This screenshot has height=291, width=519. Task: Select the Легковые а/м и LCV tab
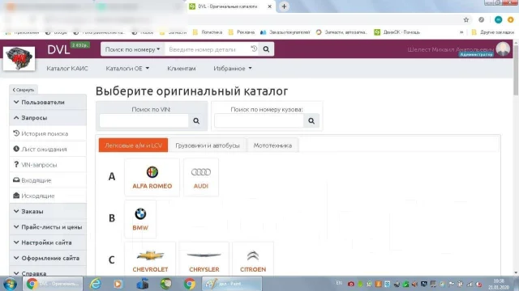(133, 145)
